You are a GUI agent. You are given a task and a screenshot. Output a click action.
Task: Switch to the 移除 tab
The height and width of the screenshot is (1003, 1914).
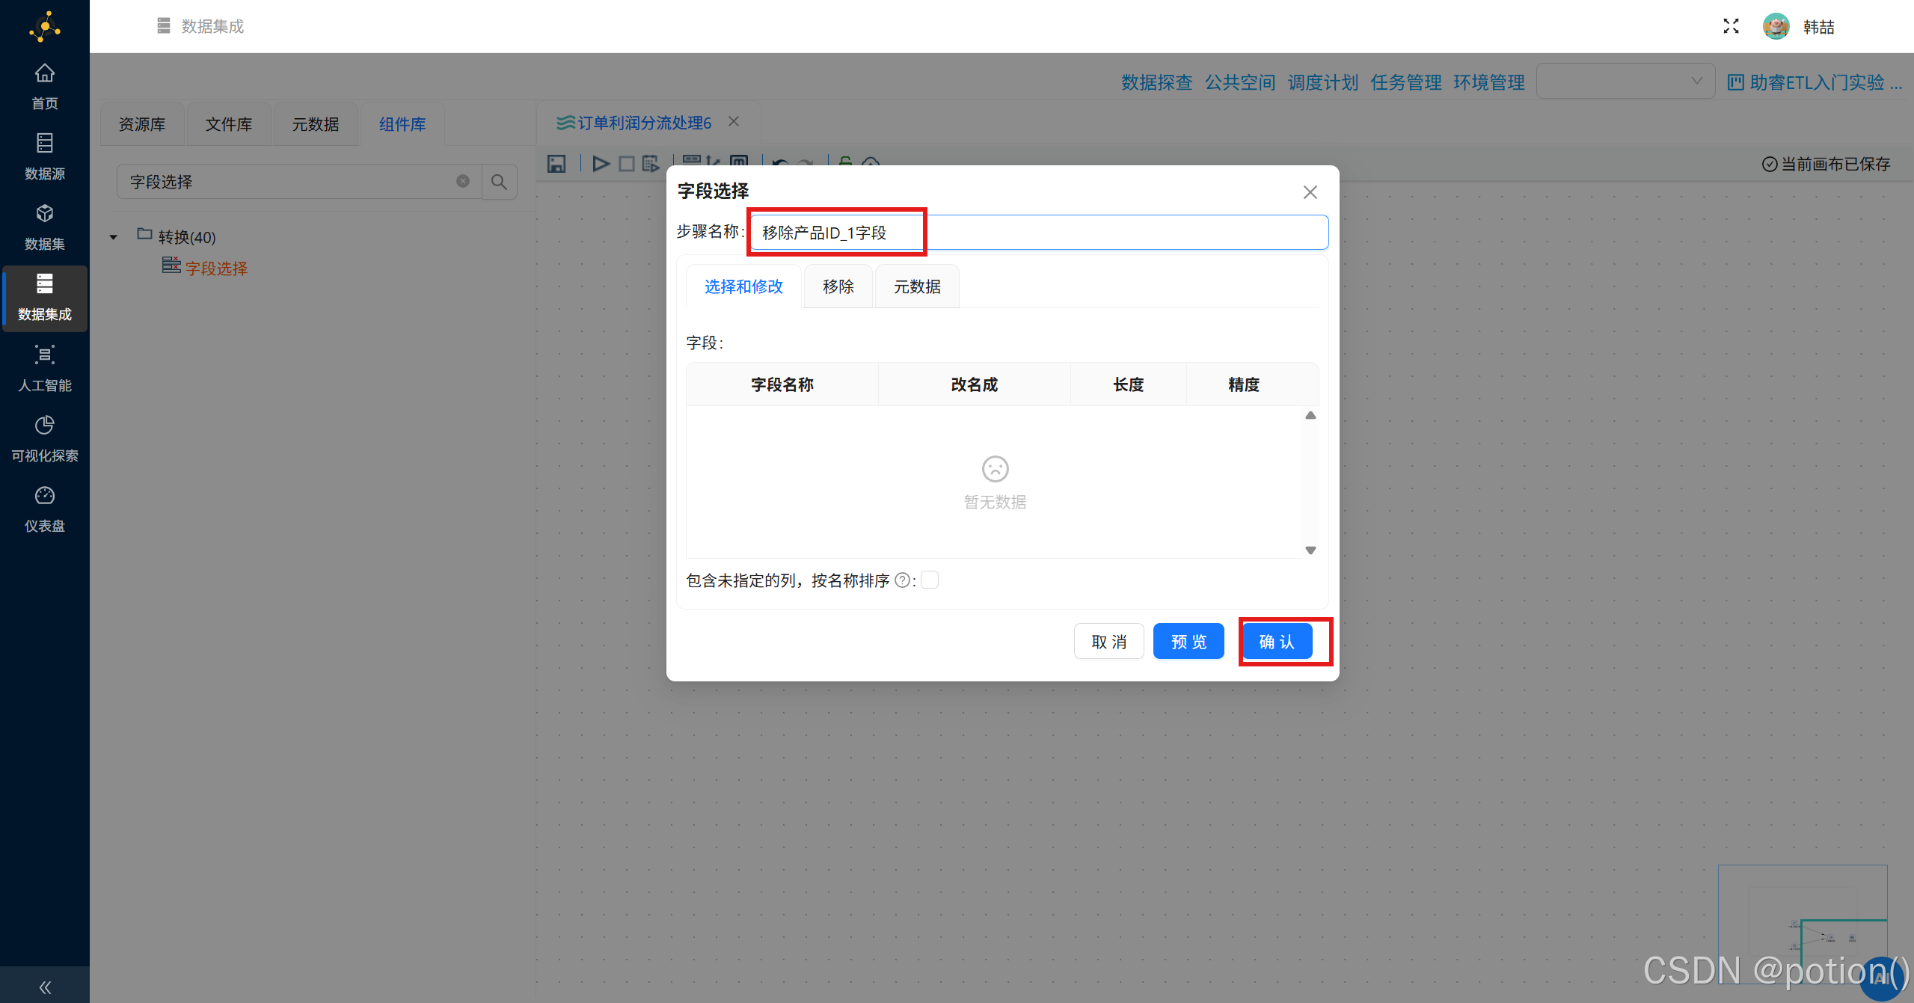pos(838,286)
